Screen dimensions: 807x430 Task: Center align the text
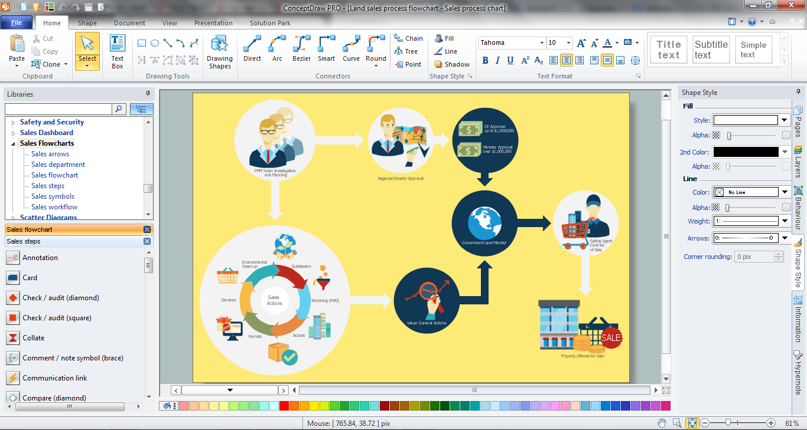click(x=566, y=60)
